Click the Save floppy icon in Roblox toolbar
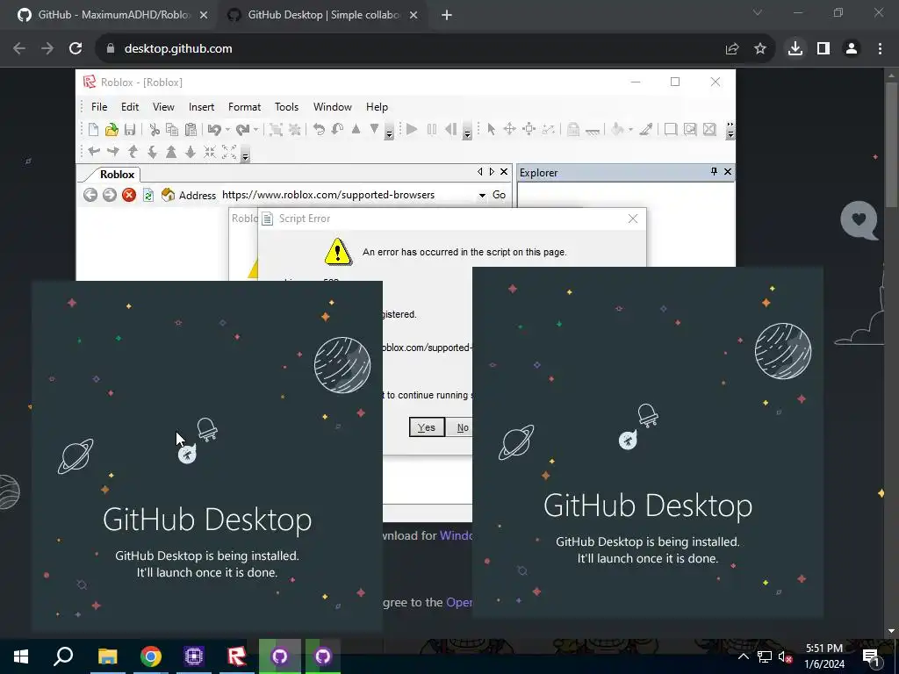 130,130
